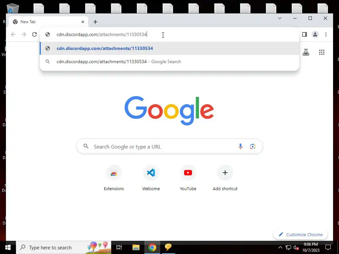The width and height of the screenshot is (339, 254).
Task: Open File Explorer from the taskbar
Action: [136, 247]
